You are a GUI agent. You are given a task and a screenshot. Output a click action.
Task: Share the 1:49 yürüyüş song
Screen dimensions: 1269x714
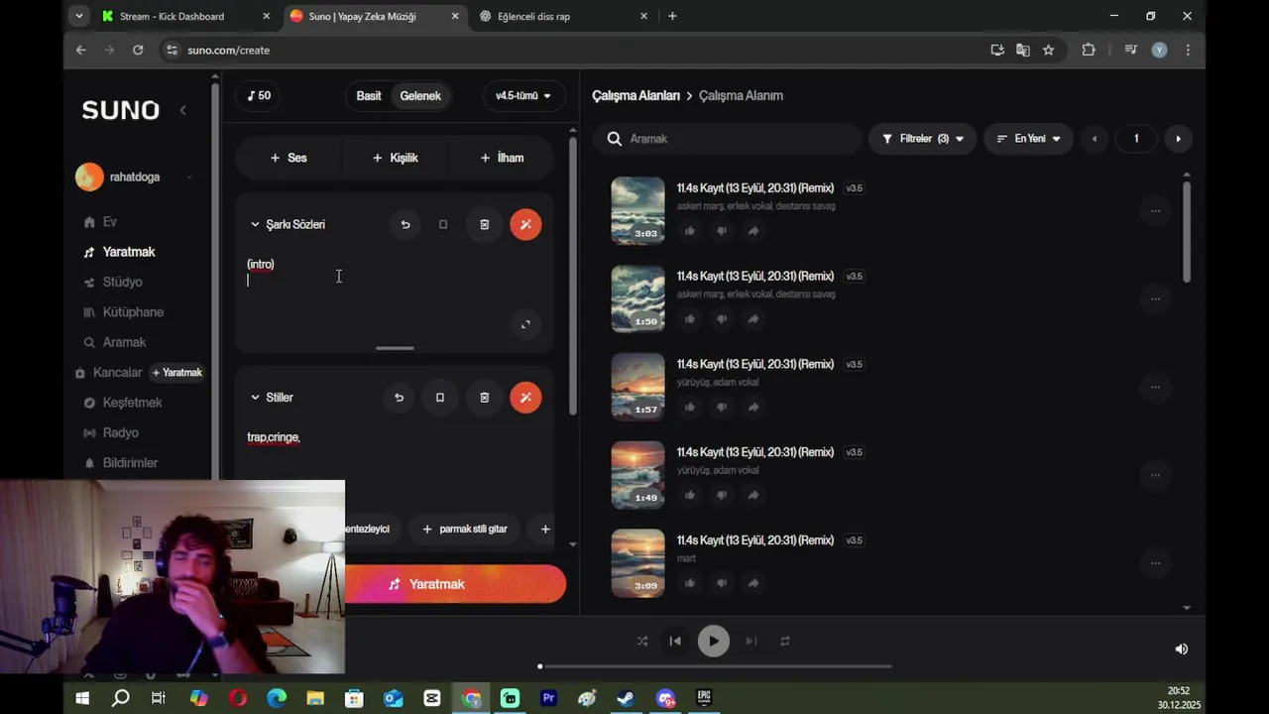(753, 496)
